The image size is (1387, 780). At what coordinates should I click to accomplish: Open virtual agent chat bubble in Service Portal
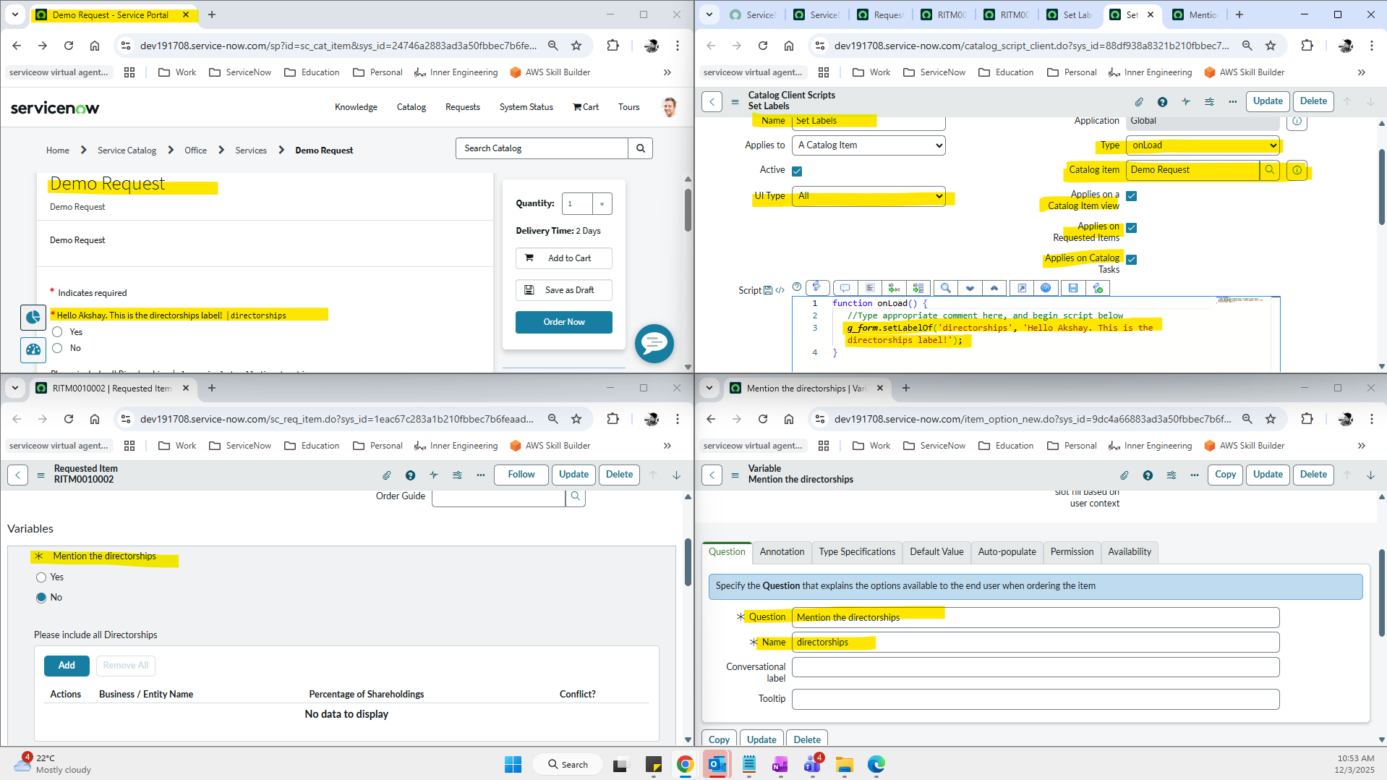(x=654, y=344)
